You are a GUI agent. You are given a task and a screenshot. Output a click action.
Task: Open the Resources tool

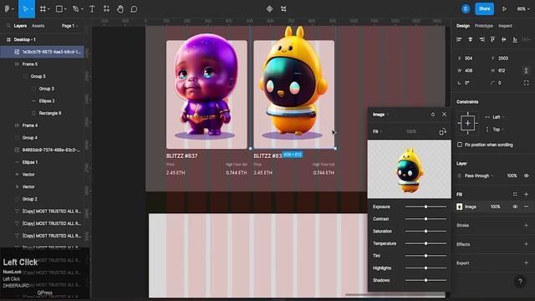[x=106, y=9]
